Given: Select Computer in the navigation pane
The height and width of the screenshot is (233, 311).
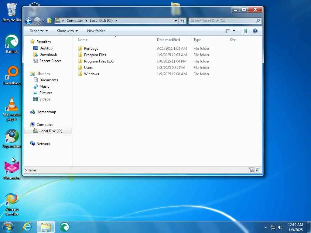Looking at the screenshot, I should pyautogui.click(x=44, y=125).
